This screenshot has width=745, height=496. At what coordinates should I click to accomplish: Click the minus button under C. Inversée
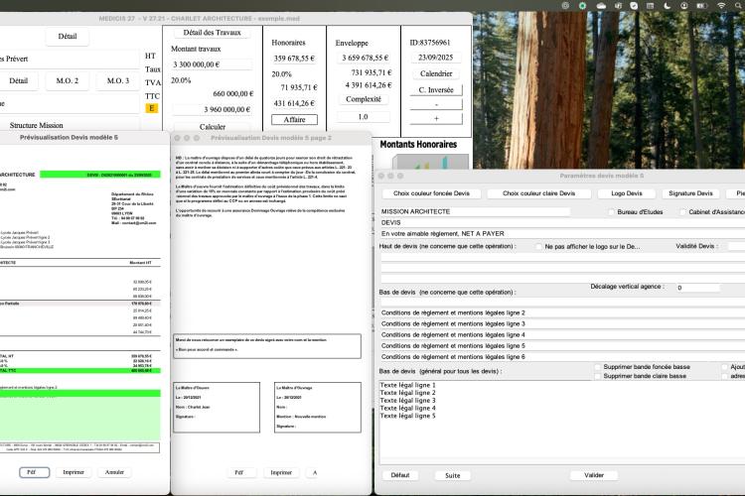click(436, 104)
